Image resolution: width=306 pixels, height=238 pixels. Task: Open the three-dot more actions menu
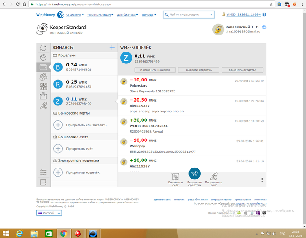pyautogui.click(x=262, y=180)
